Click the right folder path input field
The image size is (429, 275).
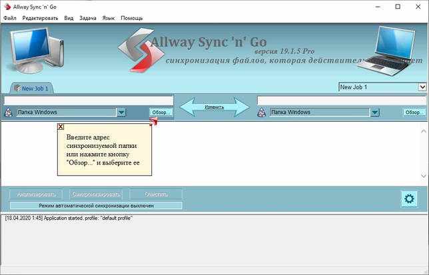tap(342, 101)
